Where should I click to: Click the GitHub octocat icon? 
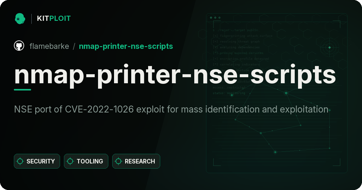[x=19, y=46]
